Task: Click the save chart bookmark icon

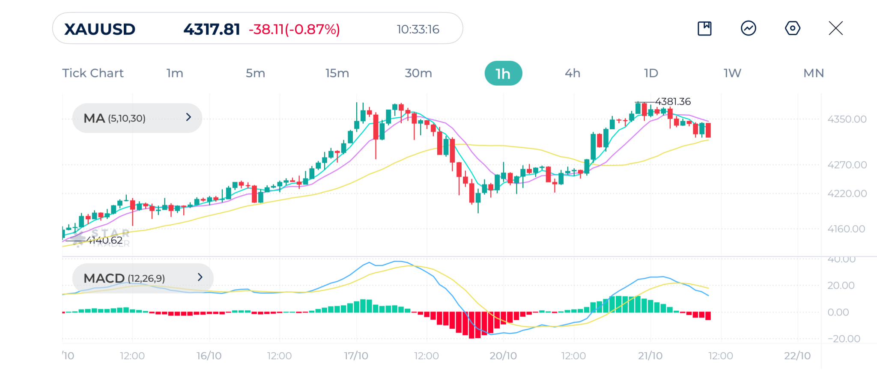Action: click(x=704, y=29)
